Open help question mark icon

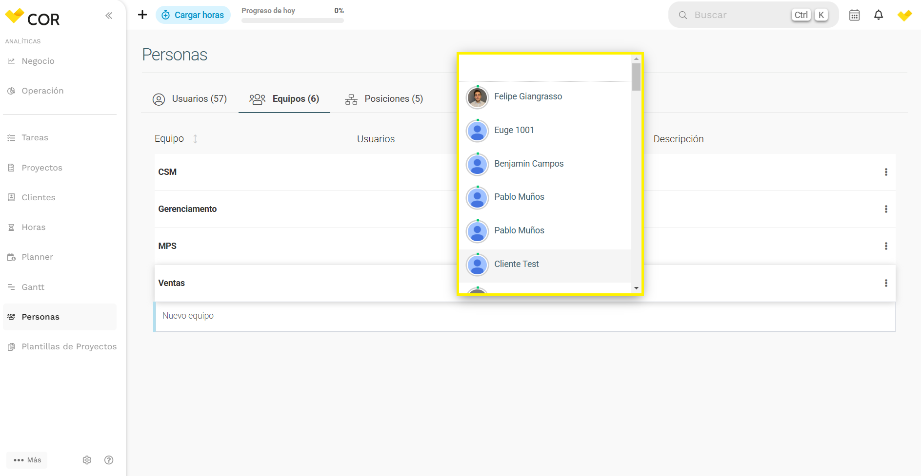(109, 460)
